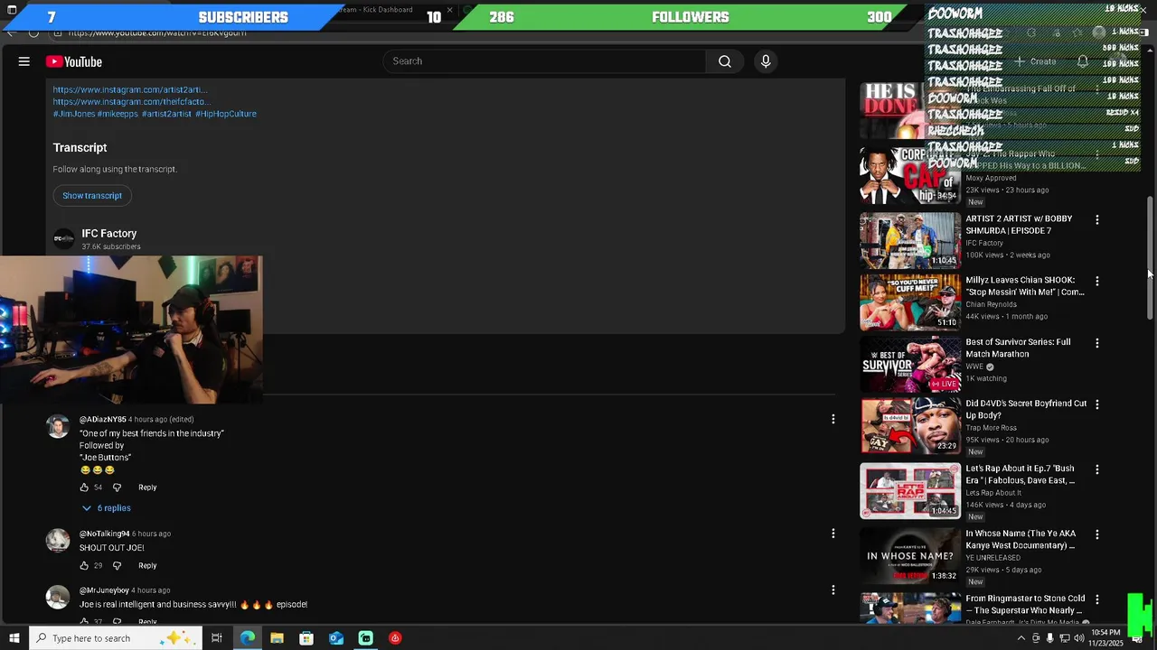Reply to the @ADiazNY85 comment
1157x650 pixels.
pyautogui.click(x=147, y=487)
